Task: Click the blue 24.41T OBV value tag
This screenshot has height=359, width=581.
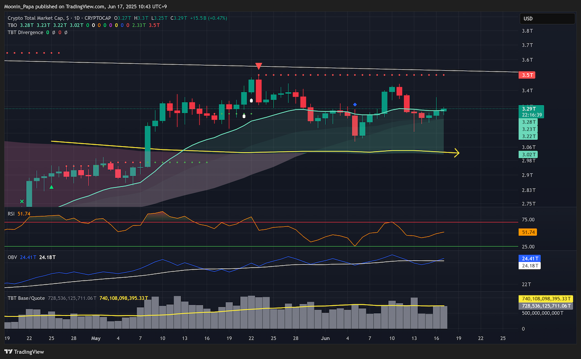Action: [529, 259]
